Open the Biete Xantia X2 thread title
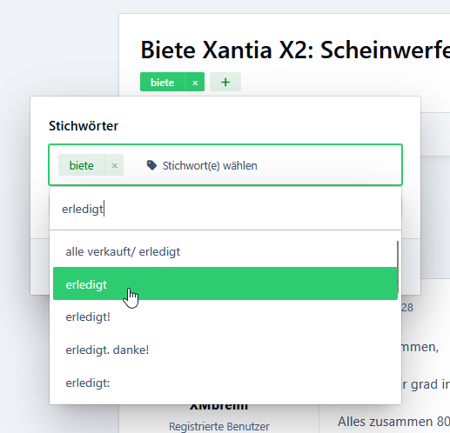Image resolution: width=450 pixels, height=433 pixels. pyautogui.click(x=295, y=50)
